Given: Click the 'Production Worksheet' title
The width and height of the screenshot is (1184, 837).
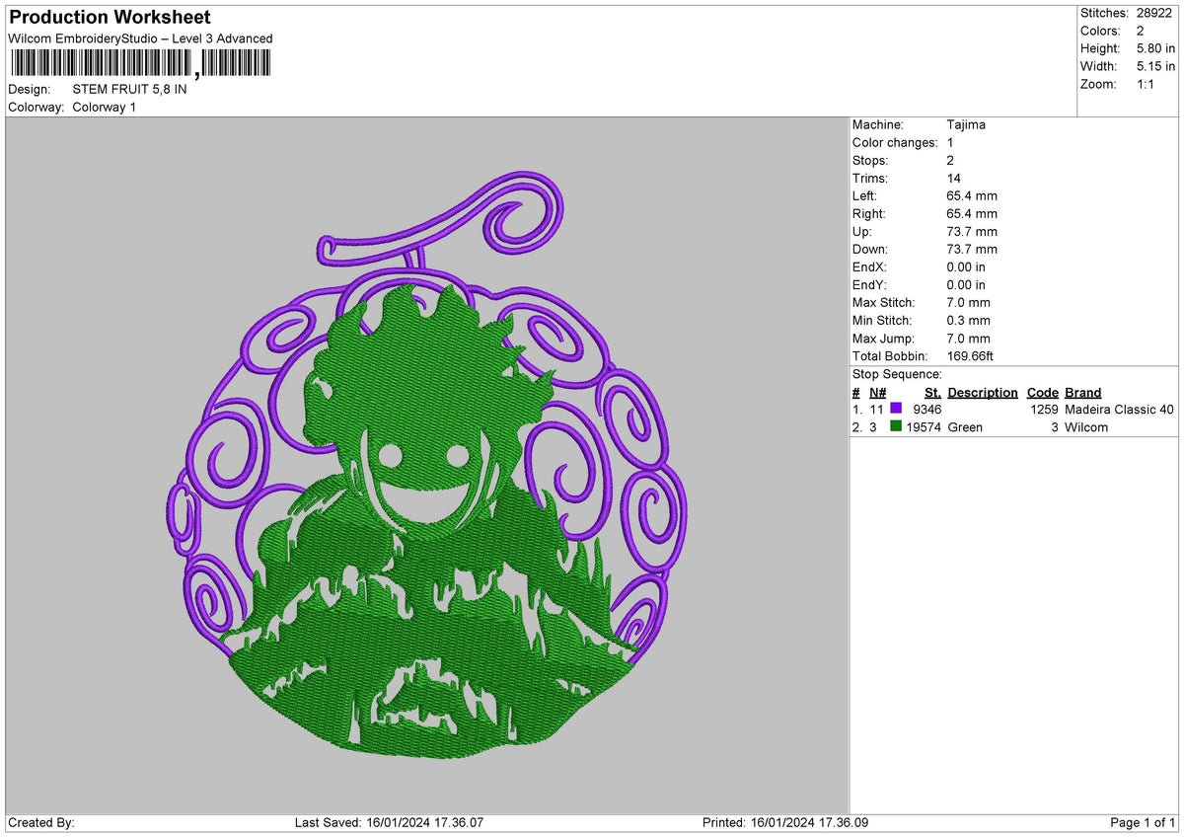Looking at the screenshot, I should (x=110, y=18).
